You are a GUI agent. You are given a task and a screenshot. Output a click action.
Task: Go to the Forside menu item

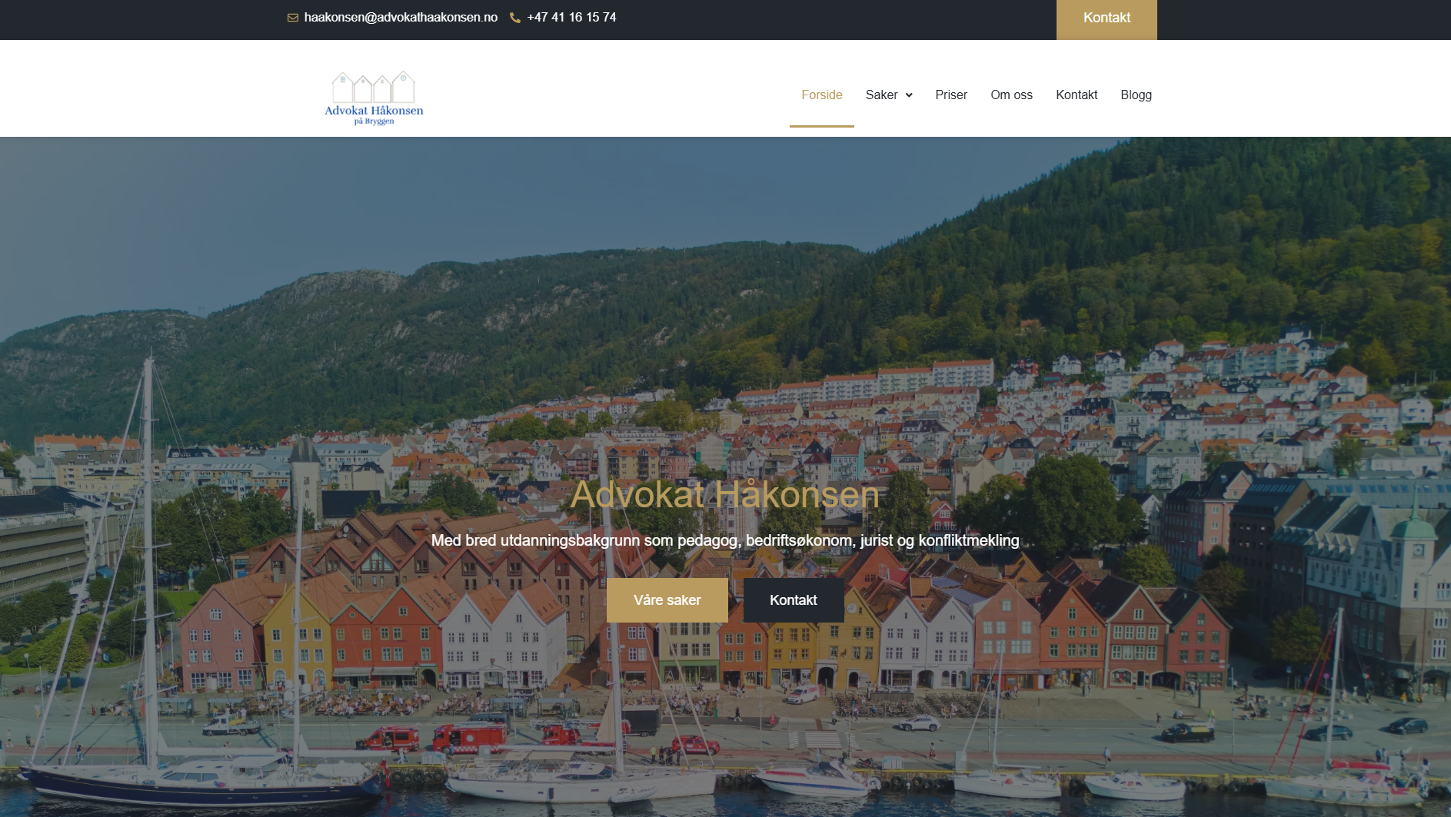pos(821,95)
